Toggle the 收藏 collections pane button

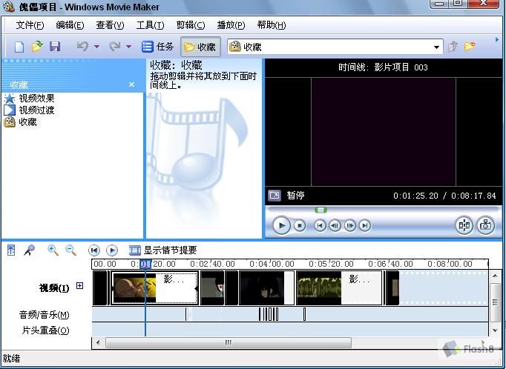[200, 47]
